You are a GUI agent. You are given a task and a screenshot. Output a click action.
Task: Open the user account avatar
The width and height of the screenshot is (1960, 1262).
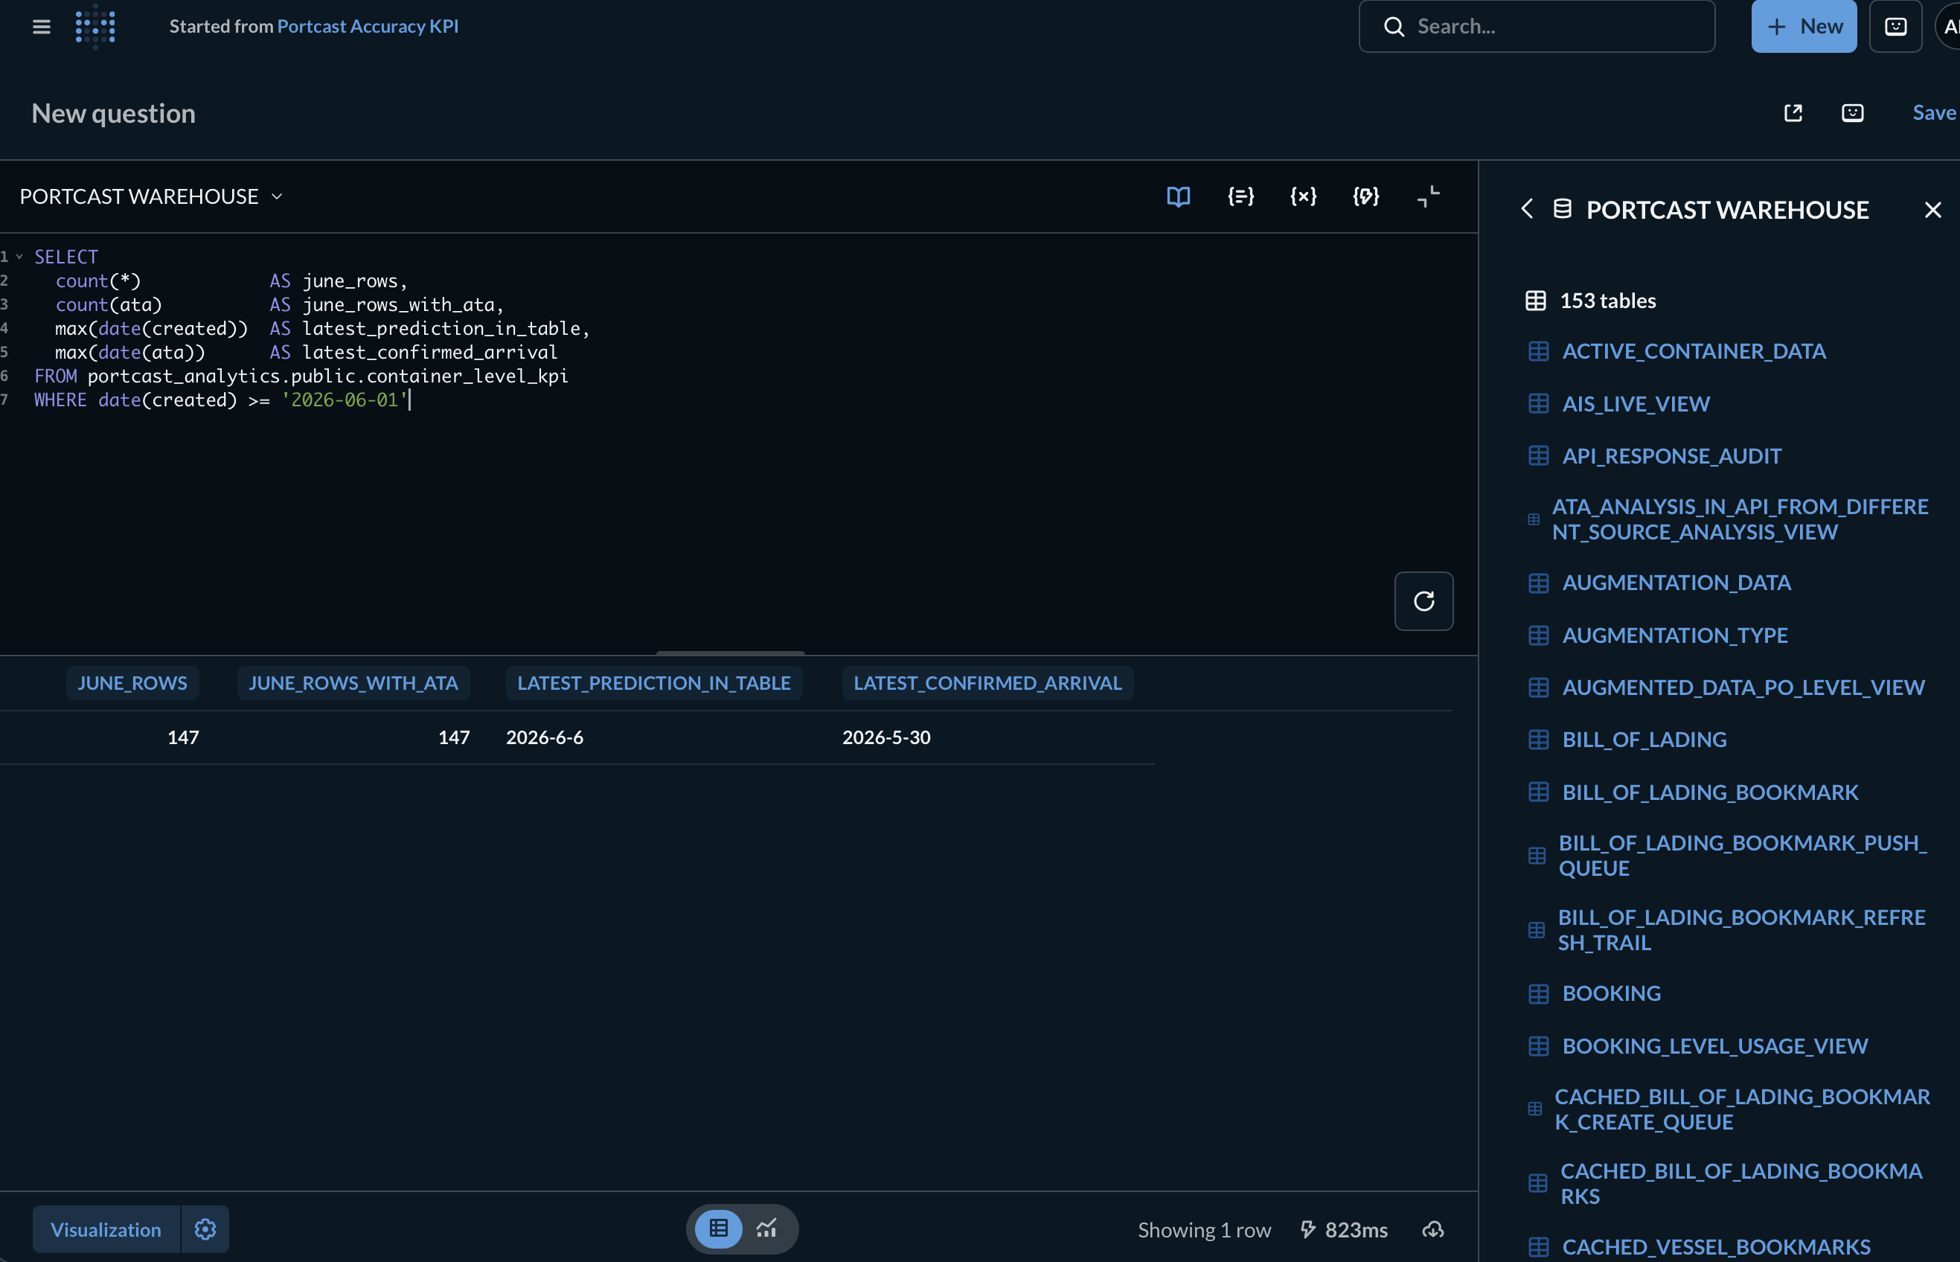(x=1947, y=26)
